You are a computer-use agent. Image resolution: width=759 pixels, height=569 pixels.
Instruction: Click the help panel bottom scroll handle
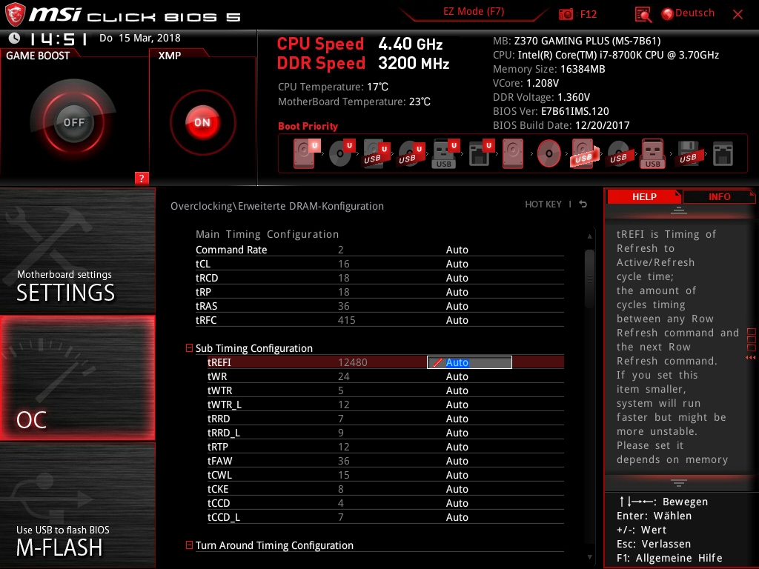679,483
